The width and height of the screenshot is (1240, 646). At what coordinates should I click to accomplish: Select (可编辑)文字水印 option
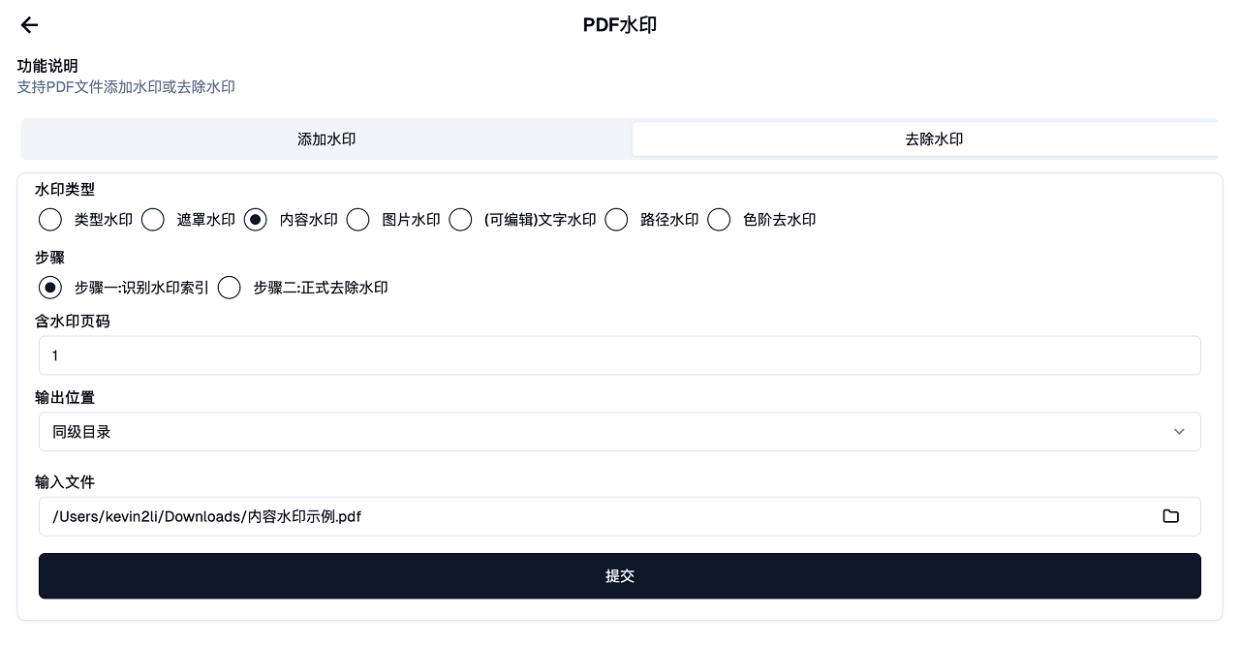click(460, 220)
